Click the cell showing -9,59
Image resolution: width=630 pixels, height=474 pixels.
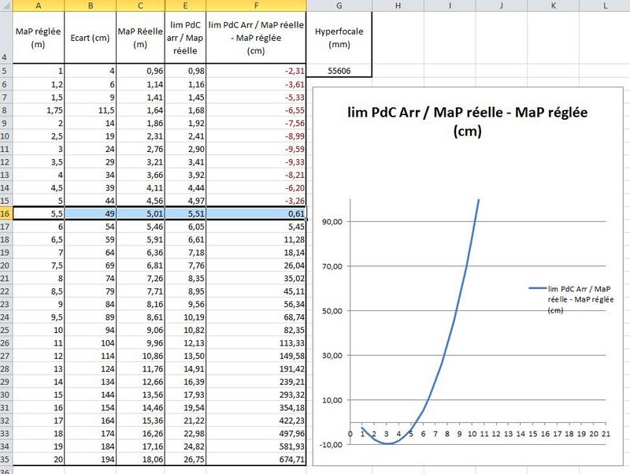(257, 149)
